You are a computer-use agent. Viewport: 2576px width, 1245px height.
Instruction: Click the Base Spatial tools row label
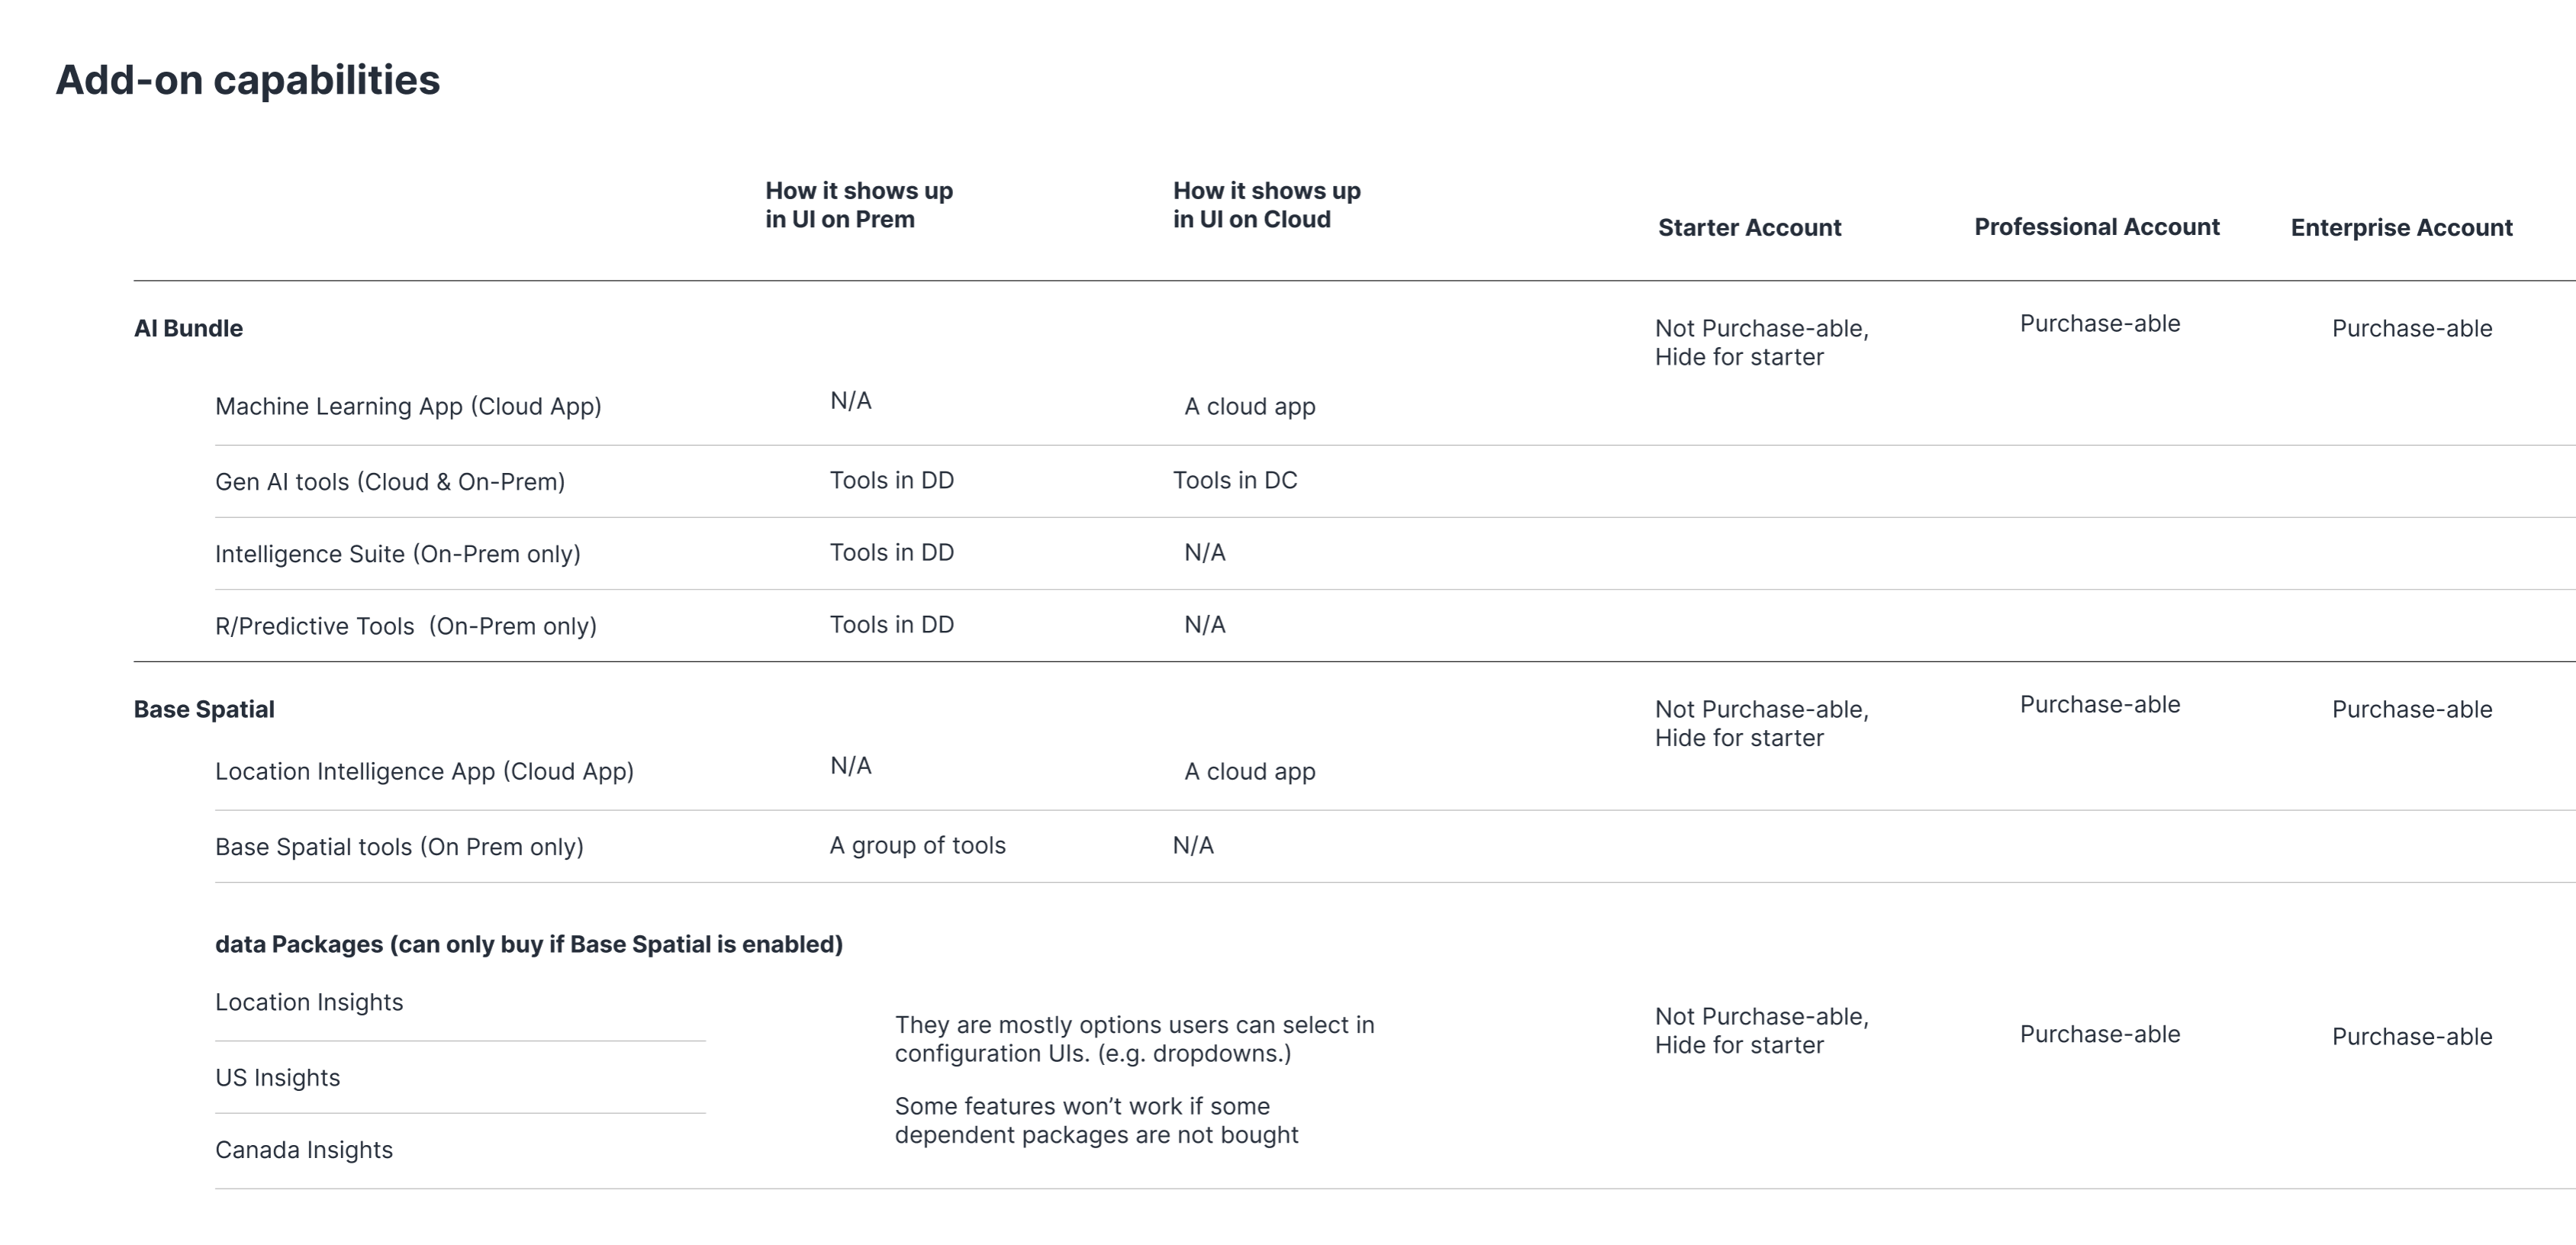(x=399, y=847)
